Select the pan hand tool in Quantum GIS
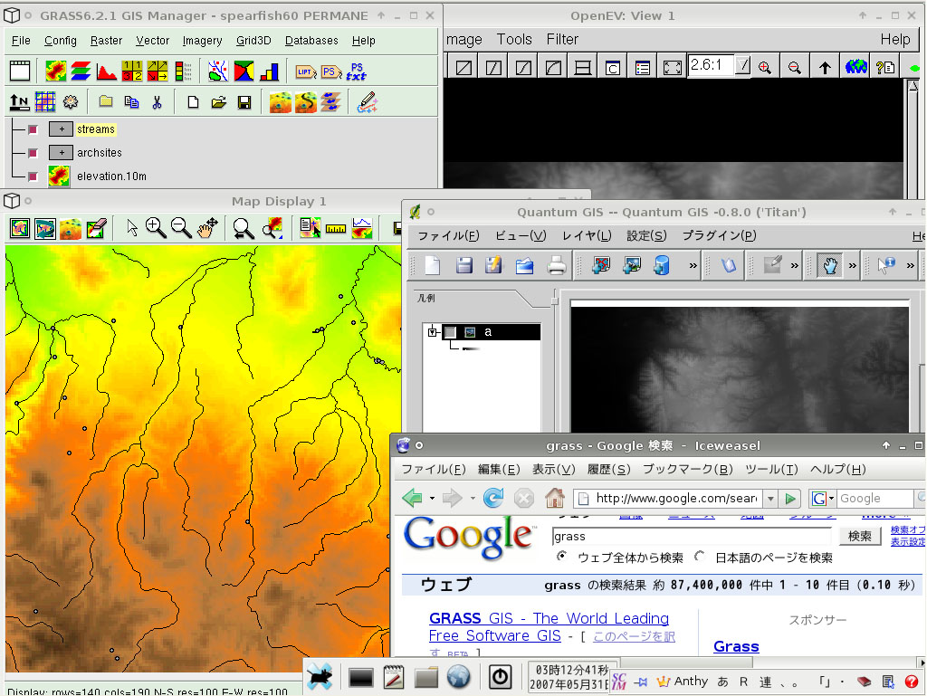The width and height of the screenshot is (927, 696). point(830,265)
